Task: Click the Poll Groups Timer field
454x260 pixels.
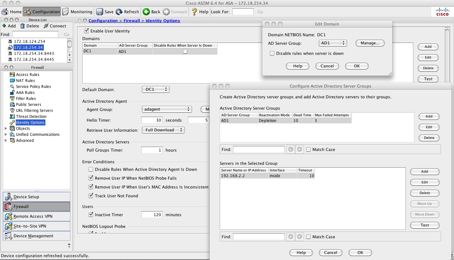Action: pos(152,150)
